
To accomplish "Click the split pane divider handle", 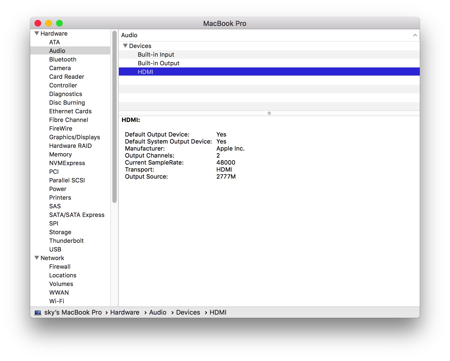I will pyautogui.click(x=269, y=113).
